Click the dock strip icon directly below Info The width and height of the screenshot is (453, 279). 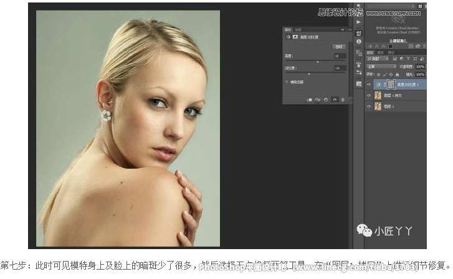pyautogui.click(x=358, y=53)
